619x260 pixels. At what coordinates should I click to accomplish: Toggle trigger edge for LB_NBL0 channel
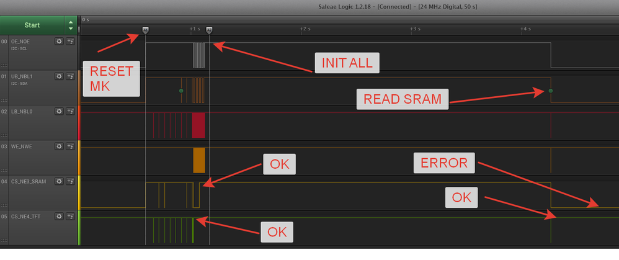70,112
